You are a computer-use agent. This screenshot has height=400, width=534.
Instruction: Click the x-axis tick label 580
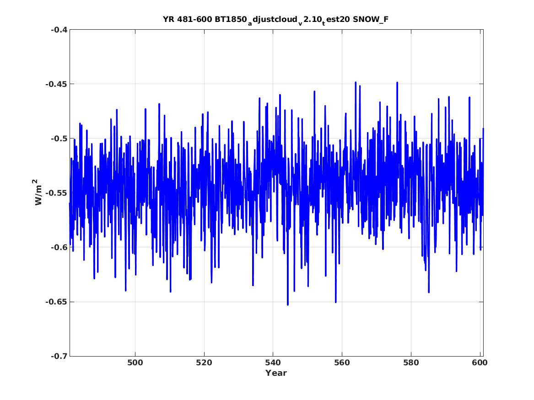click(x=411, y=363)
